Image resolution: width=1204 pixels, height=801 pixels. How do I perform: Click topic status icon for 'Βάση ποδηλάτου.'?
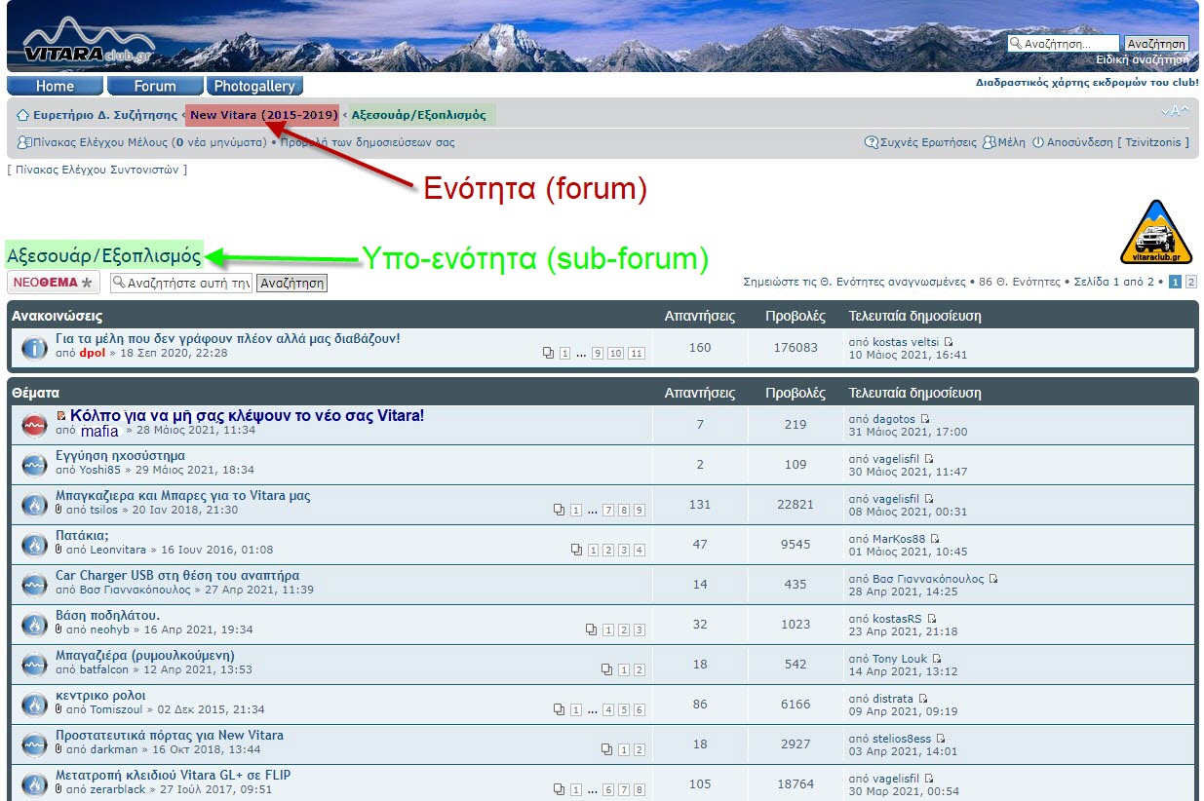click(34, 625)
